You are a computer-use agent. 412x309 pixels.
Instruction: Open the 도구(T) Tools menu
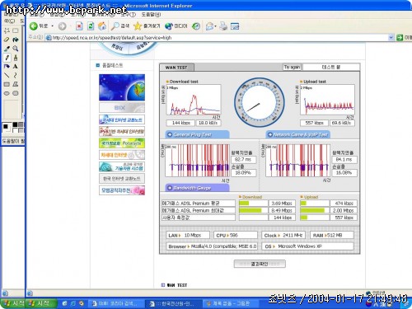tap(129, 15)
